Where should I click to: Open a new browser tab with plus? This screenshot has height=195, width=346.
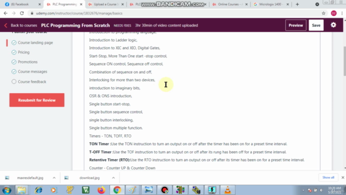pyautogui.click(x=297, y=4)
